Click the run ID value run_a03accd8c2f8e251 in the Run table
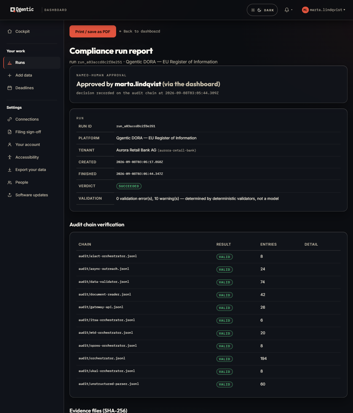Image resolution: width=353 pixels, height=413 pixels. 136,126
